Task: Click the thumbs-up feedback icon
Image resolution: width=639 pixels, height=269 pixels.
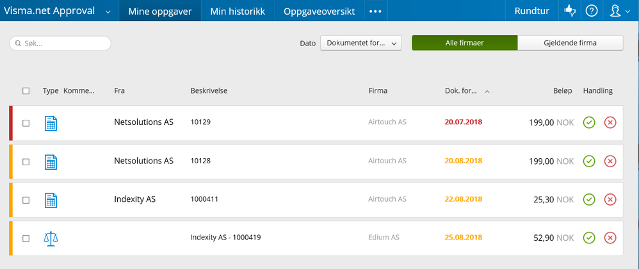Action: point(569,11)
